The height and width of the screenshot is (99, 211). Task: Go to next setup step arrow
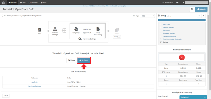click(203, 16)
